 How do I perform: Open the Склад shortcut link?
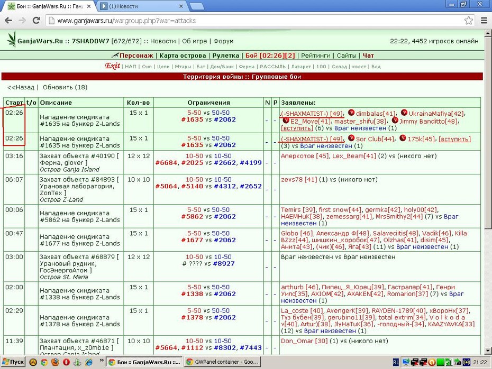(x=339, y=67)
